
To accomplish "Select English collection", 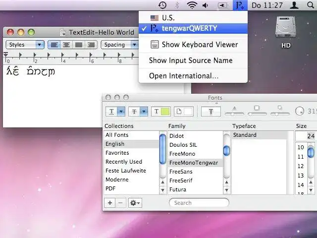I will (132, 144).
